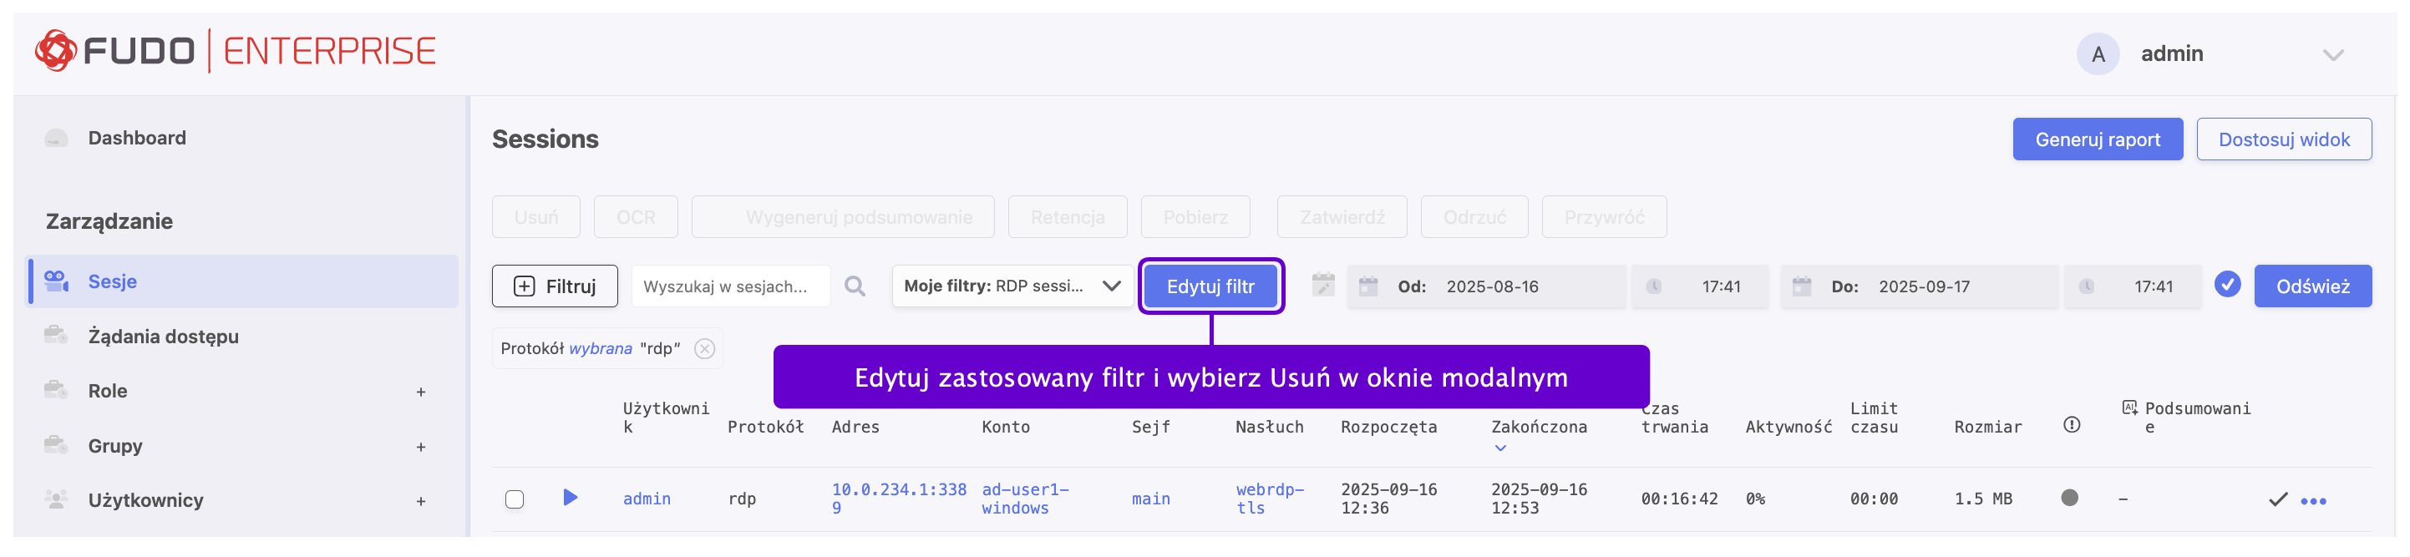Go to Dashboard in sidebar
Screen dimensions: 2410x557
coord(137,139)
